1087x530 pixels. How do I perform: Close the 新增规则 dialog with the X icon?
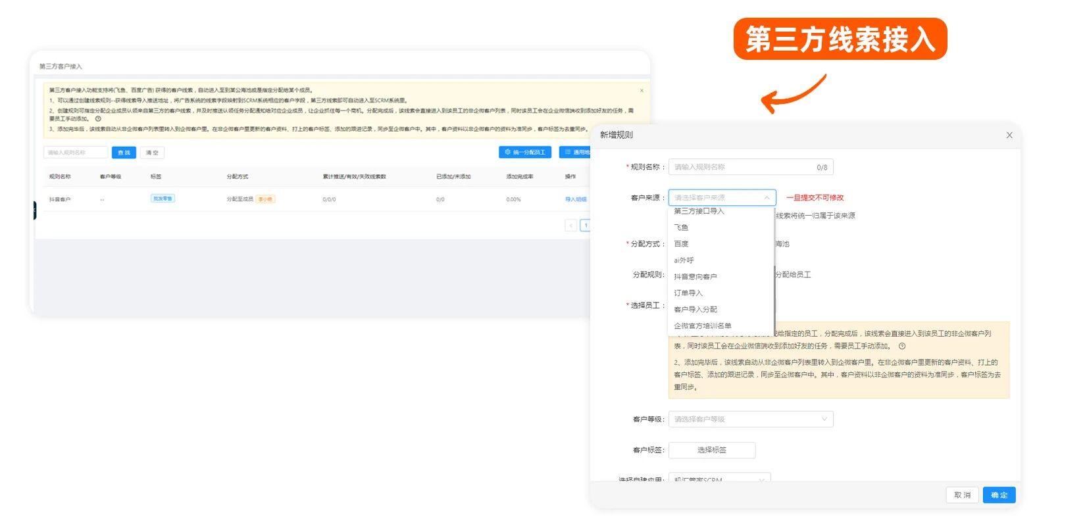1009,135
